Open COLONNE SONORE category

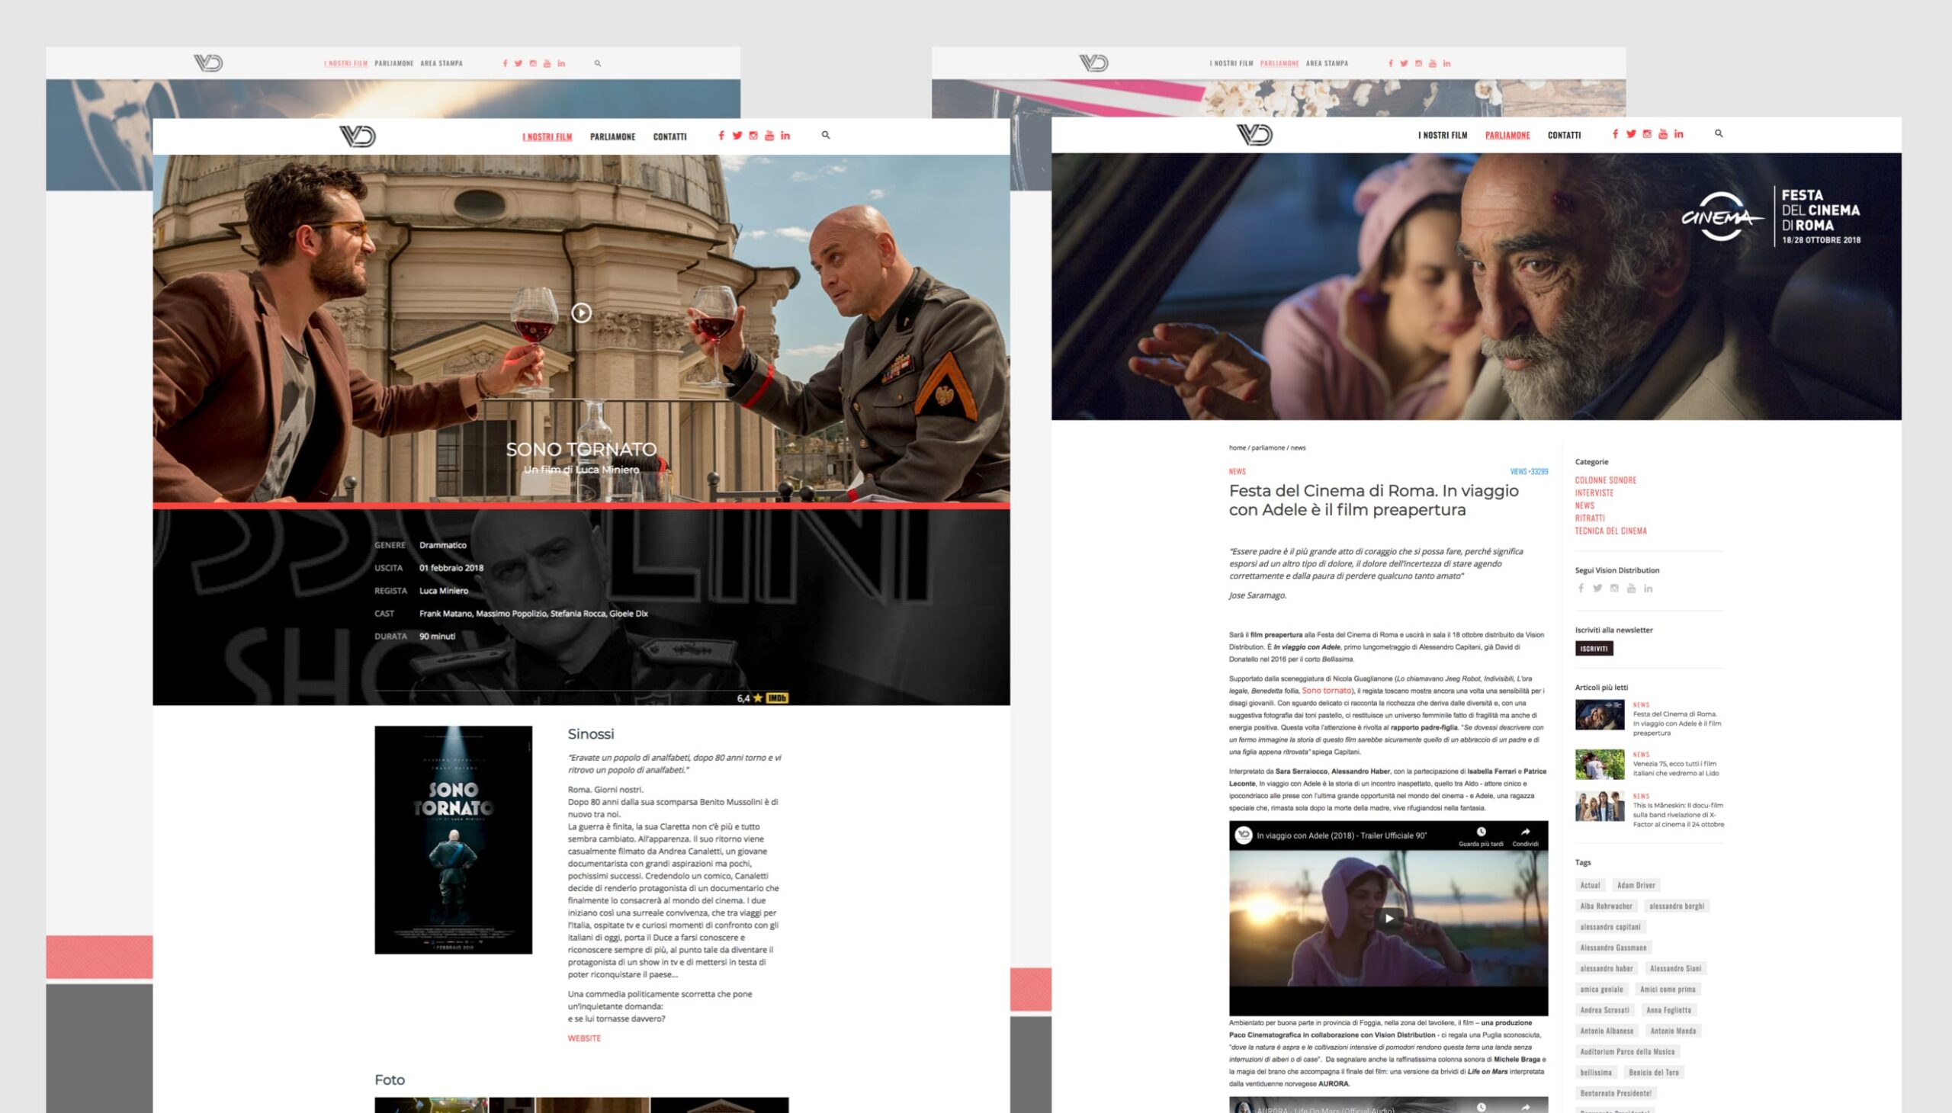click(1606, 480)
